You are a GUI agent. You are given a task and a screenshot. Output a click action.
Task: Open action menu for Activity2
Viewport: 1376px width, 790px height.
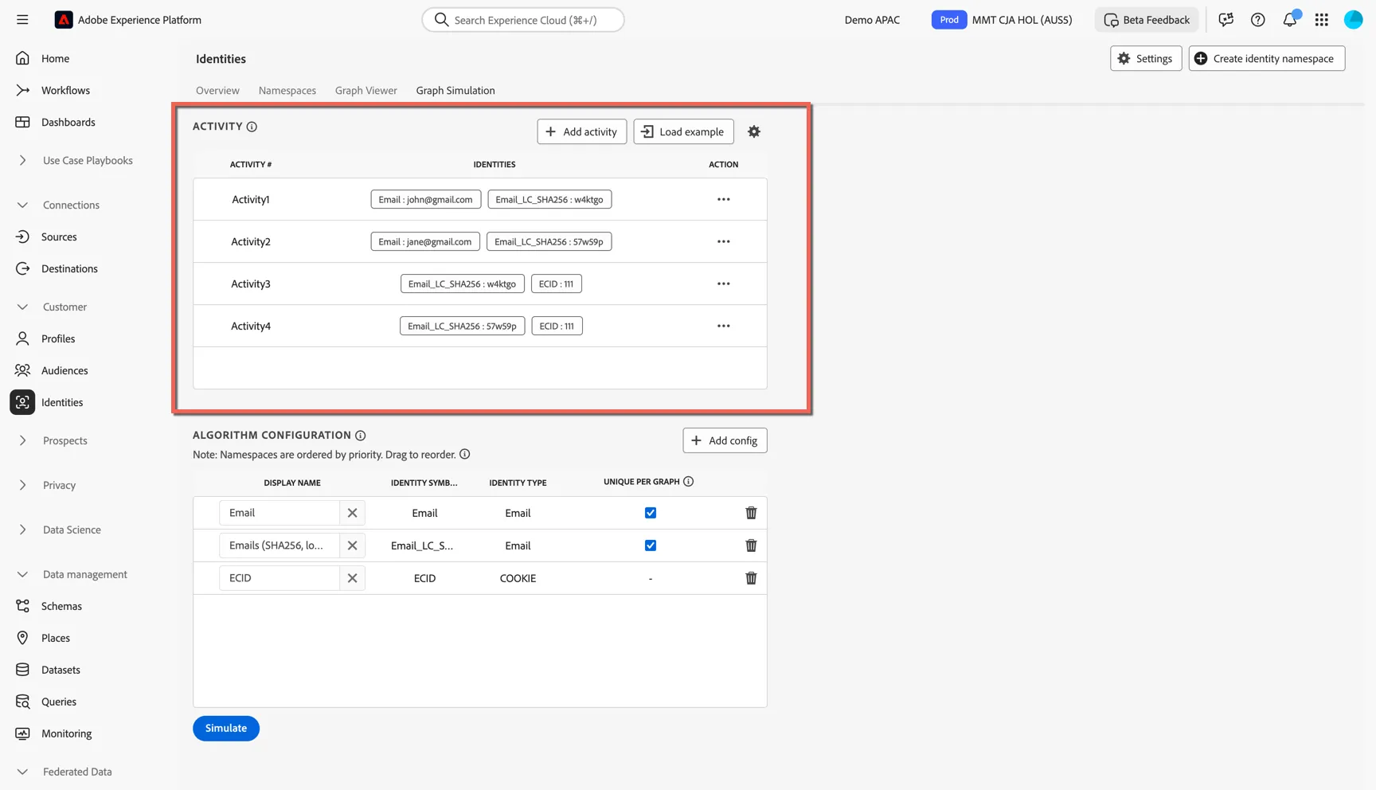723,241
